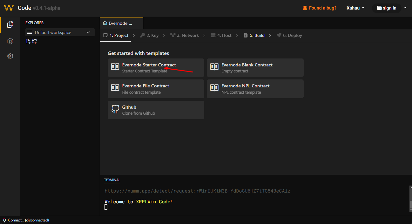Go to the 3. Network step
Screen dimensions: 412x224
click(185, 35)
